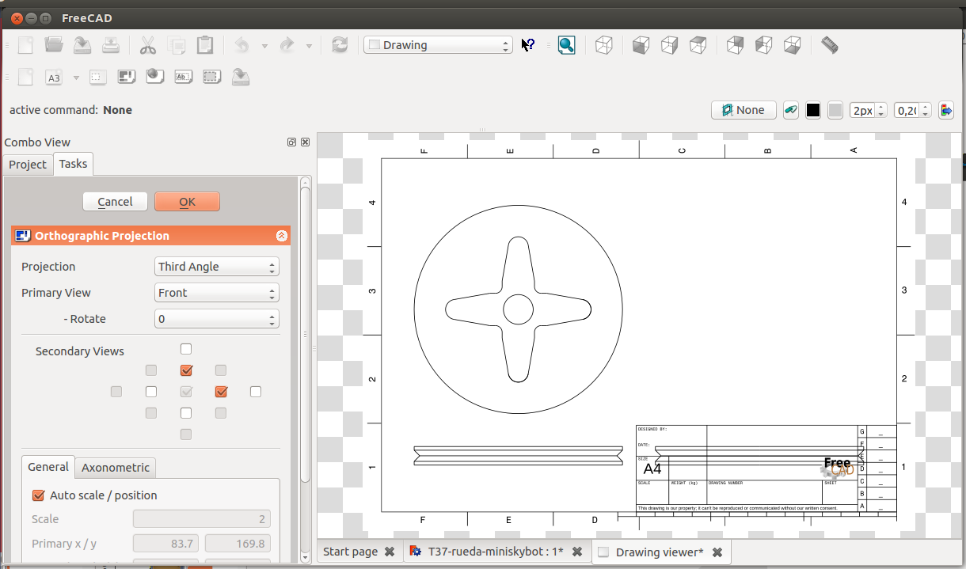The height and width of the screenshot is (569, 966).
Task: Click the annotation text icon in Drawing toolbar
Action: pyautogui.click(x=183, y=78)
